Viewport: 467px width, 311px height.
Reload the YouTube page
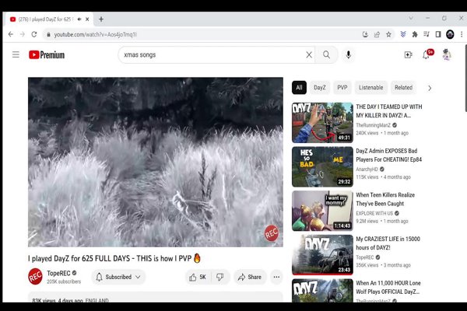(34, 34)
